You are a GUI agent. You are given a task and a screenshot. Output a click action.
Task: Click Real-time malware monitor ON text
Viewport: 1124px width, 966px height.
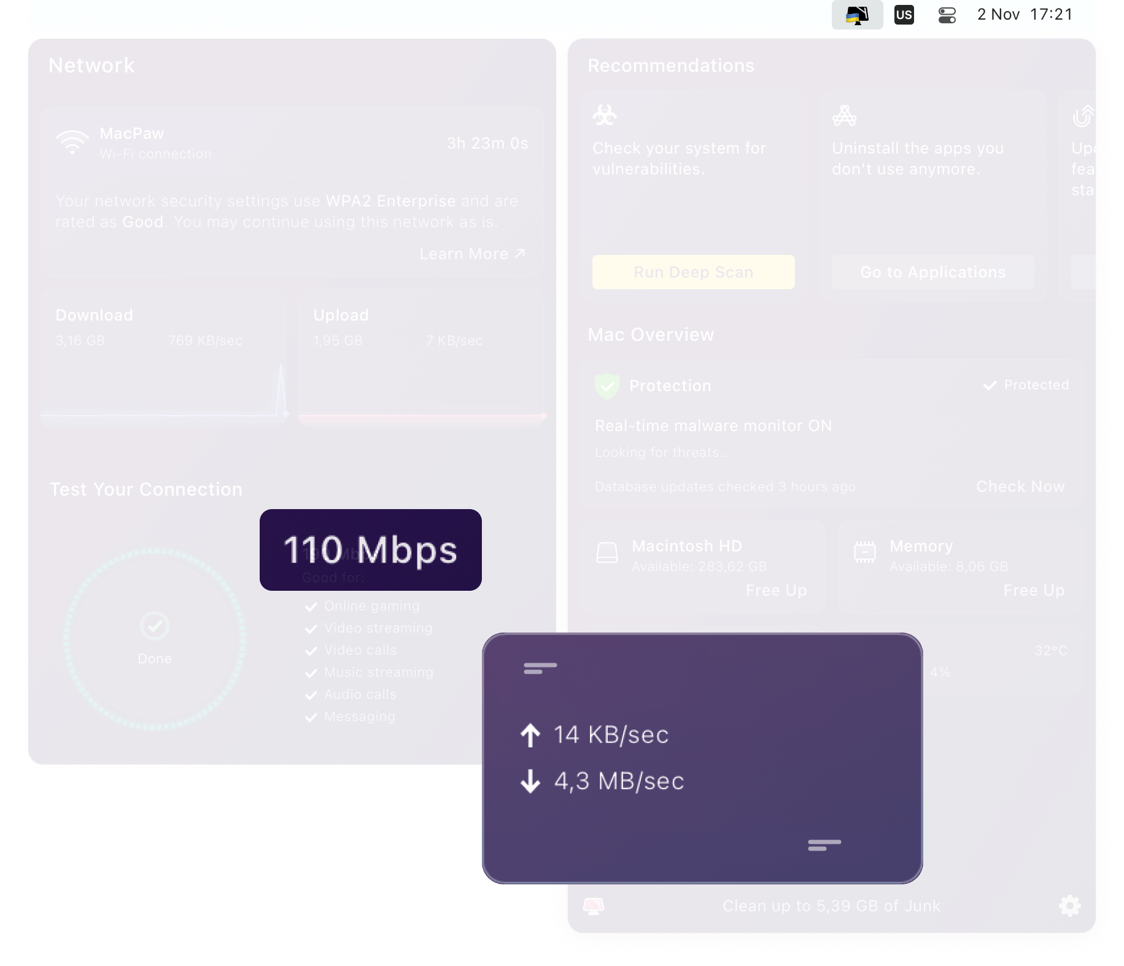pos(713,426)
